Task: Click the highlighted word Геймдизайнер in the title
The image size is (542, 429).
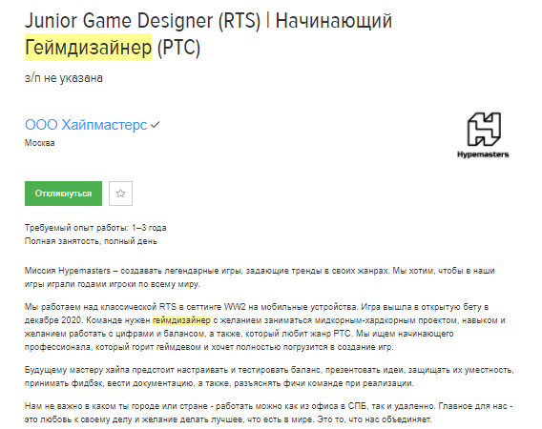Action: pyautogui.click(x=88, y=47)
